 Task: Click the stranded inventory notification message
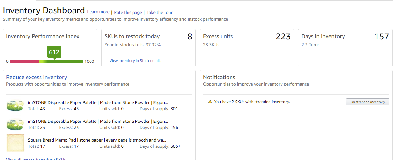pyautogui.click(x=252, y=102)
